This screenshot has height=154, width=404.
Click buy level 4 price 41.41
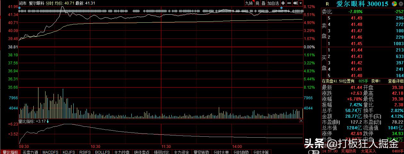[356, 69]
